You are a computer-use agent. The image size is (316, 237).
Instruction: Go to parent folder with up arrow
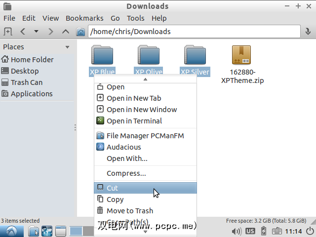tap(66, 32)
